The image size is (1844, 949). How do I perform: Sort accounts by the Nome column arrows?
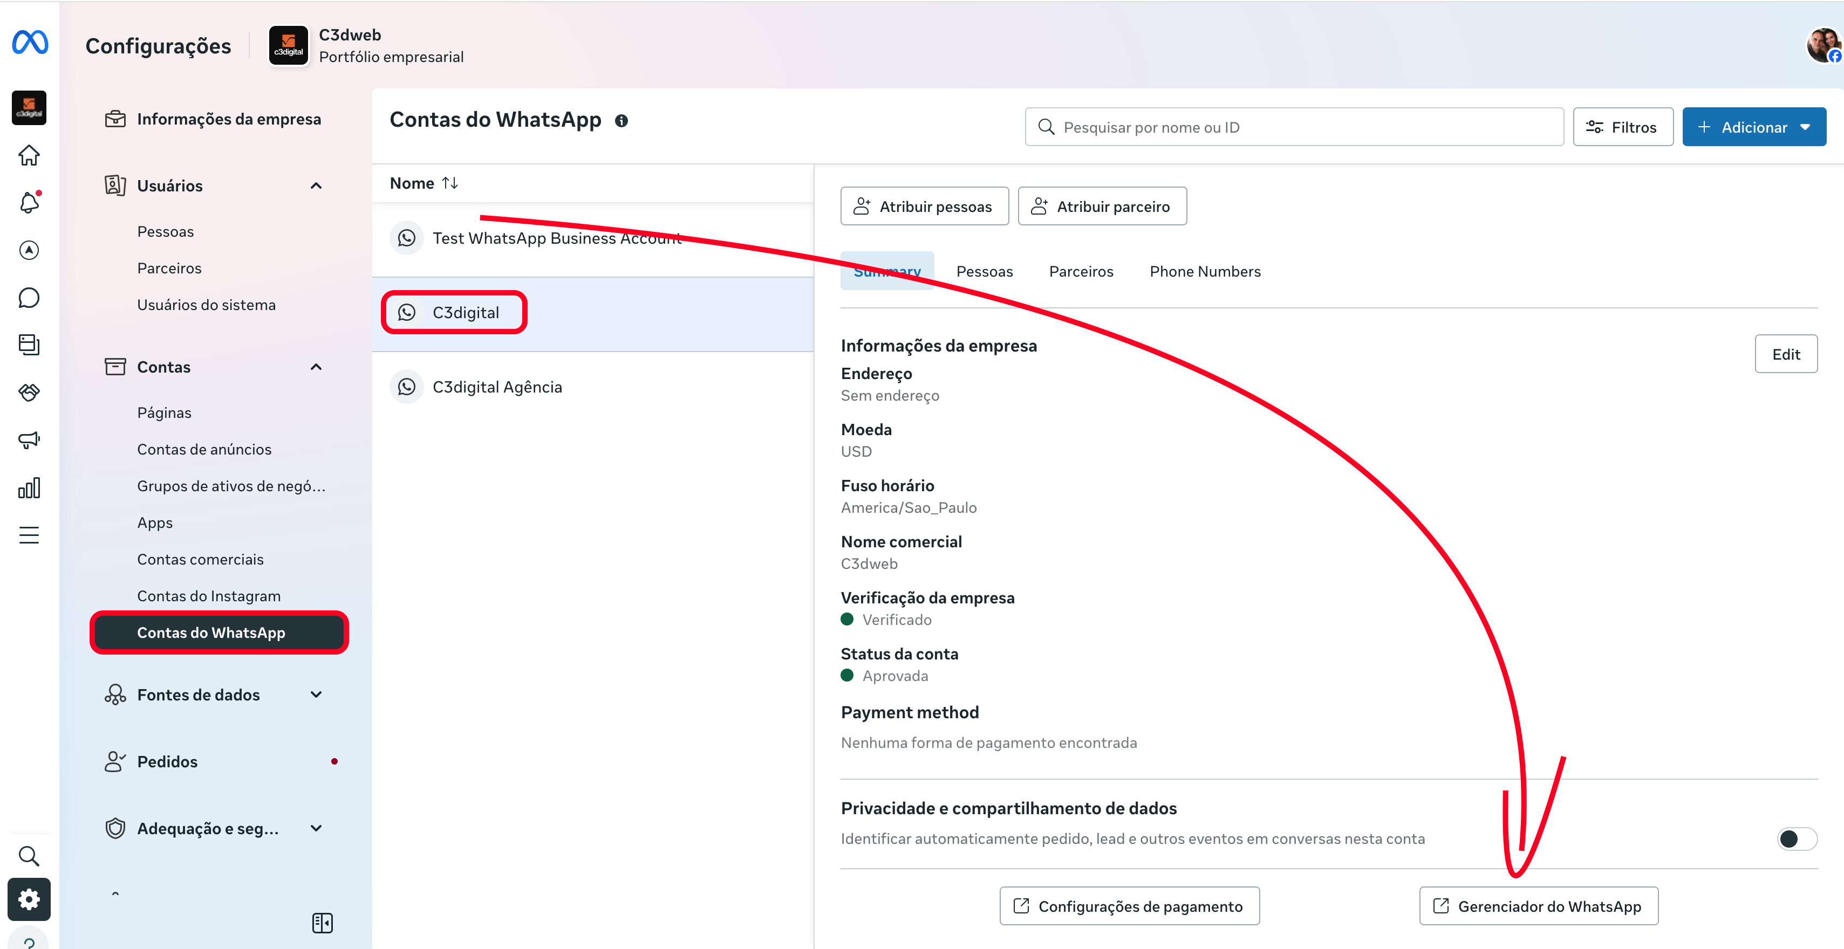coord(451,182)
